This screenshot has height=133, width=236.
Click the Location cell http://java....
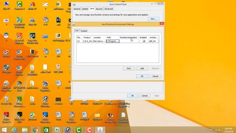pos(99,41)
